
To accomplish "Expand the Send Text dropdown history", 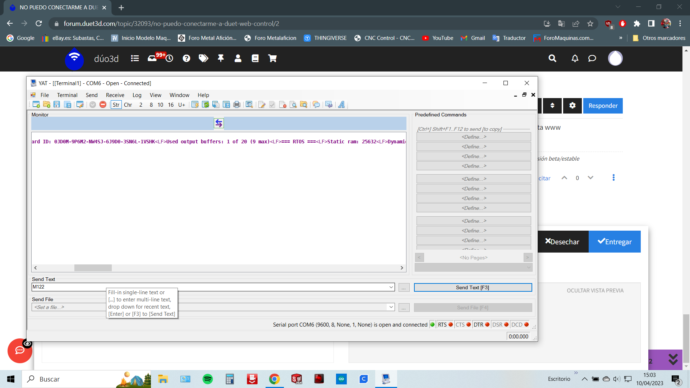I will click(391, 287).
